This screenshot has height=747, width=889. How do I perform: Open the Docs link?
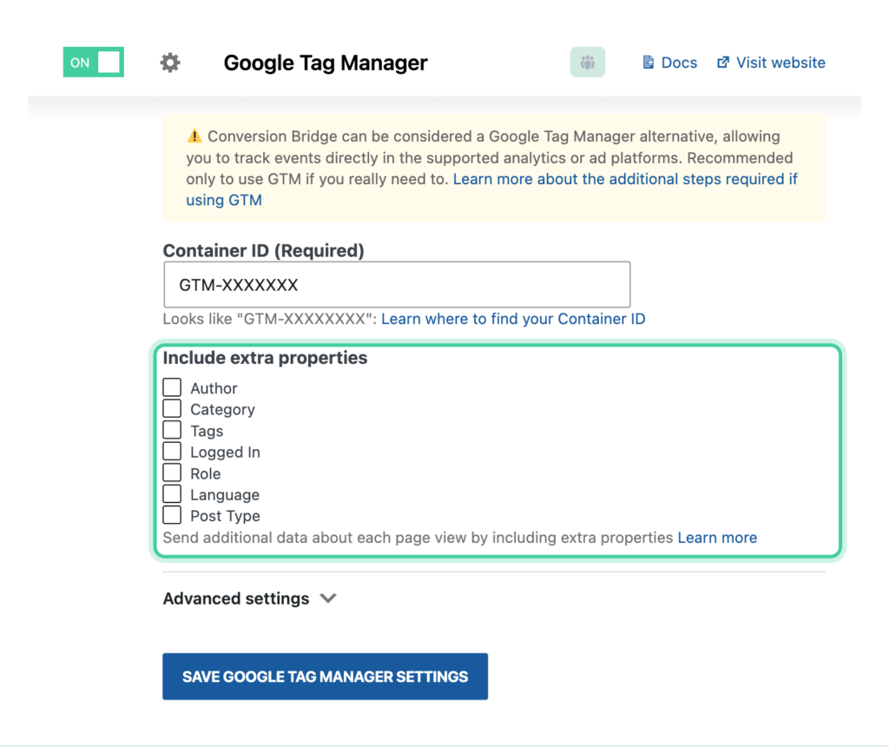(x=669, y=63)
